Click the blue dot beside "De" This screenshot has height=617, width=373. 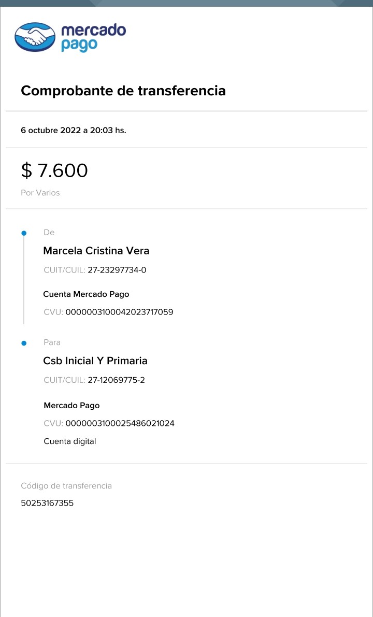[x=24, y=233]
